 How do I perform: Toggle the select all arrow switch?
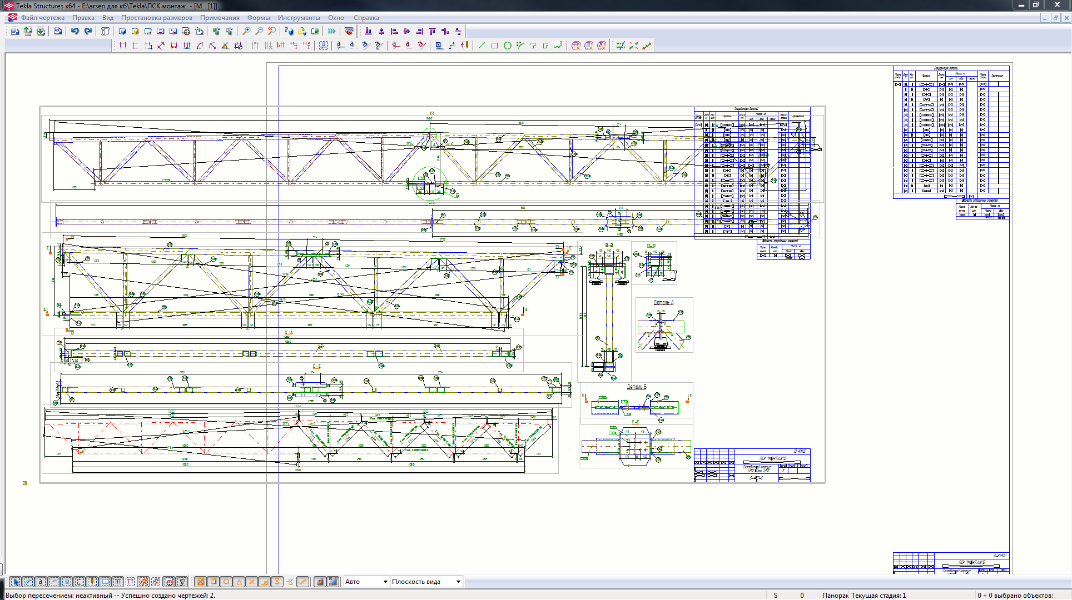pyautogui.click(x=15, y=582)
